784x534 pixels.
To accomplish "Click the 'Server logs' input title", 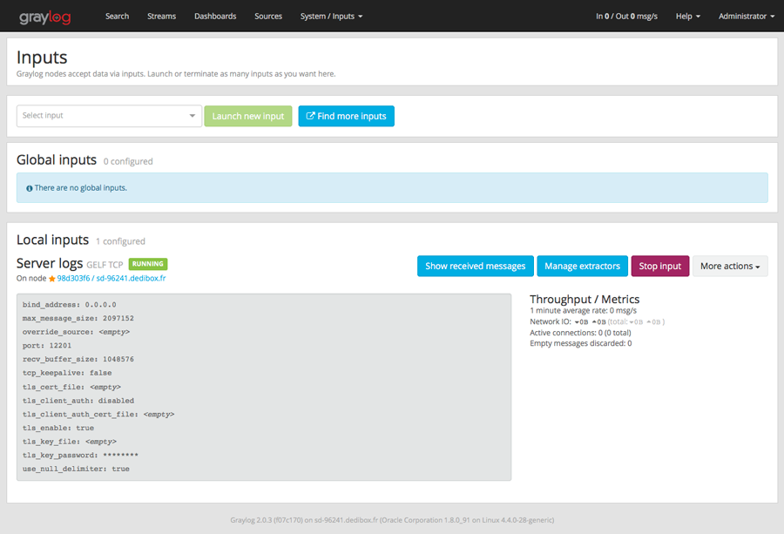I will [50, 263].
